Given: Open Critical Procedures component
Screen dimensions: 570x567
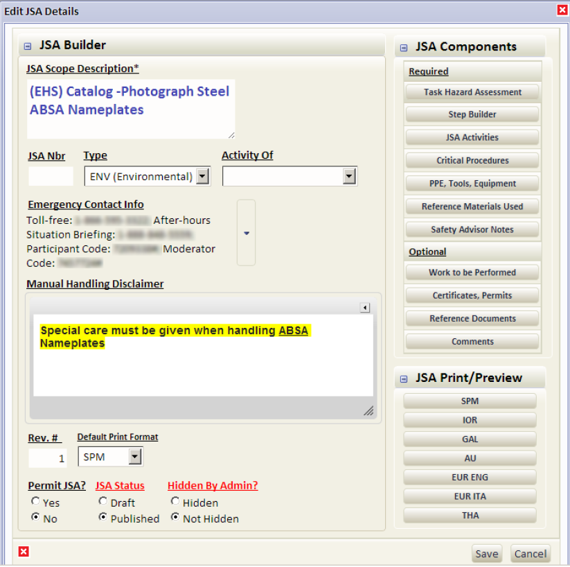Looking at the screenshot, I should pyautogui.click(x=472, y=161).
